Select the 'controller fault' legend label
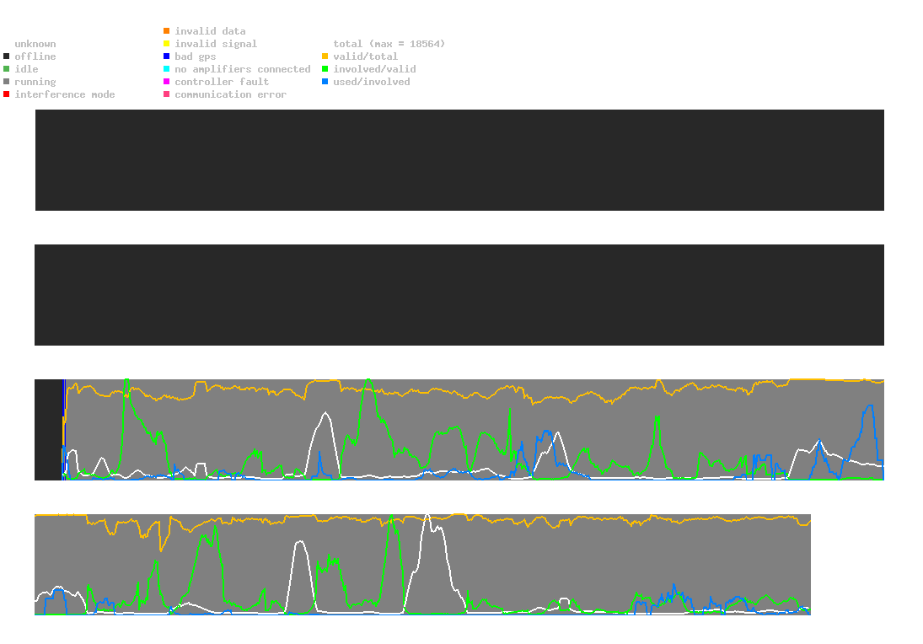923x644 pixels. pos(222,82)
